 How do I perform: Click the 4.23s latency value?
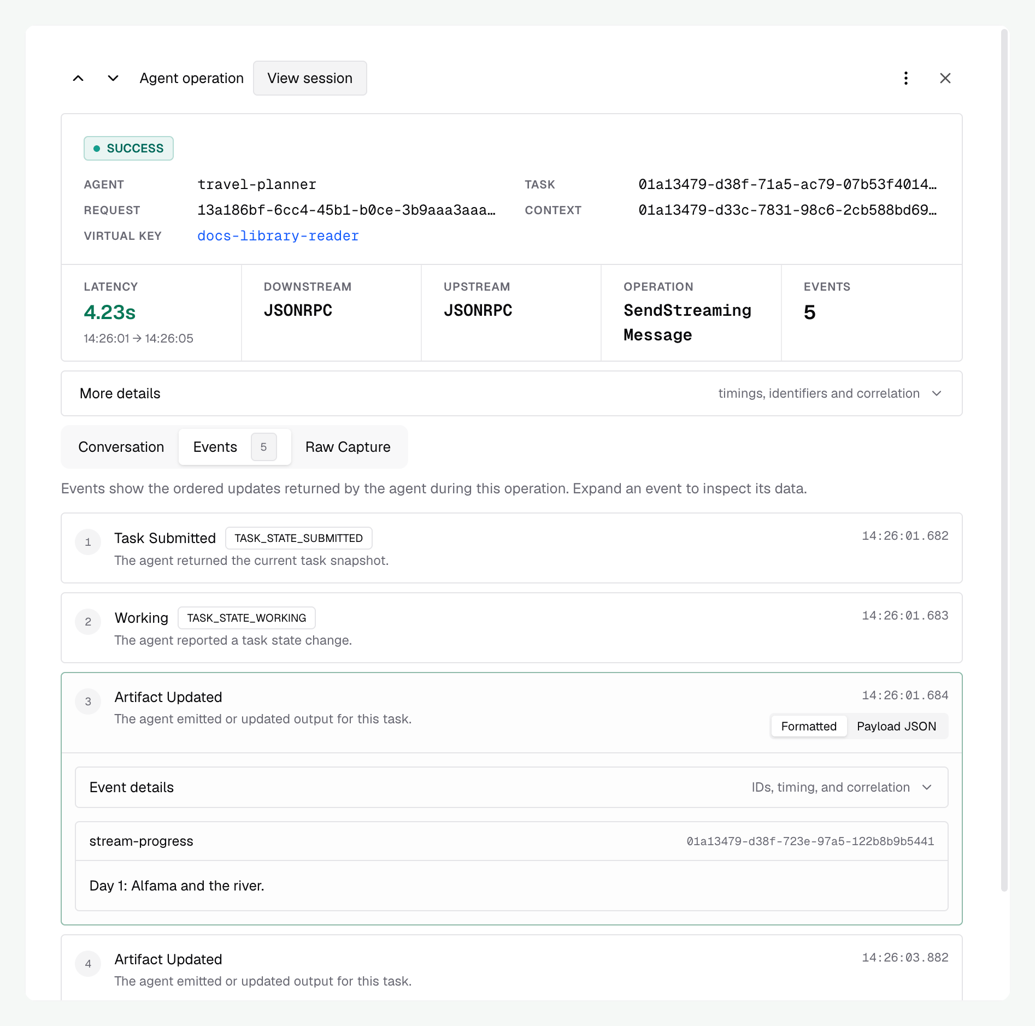click(x=109, y=312)
